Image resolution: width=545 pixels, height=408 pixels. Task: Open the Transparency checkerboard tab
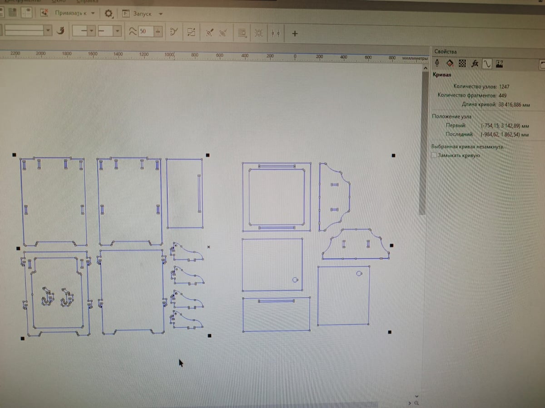tap(462, 63)
